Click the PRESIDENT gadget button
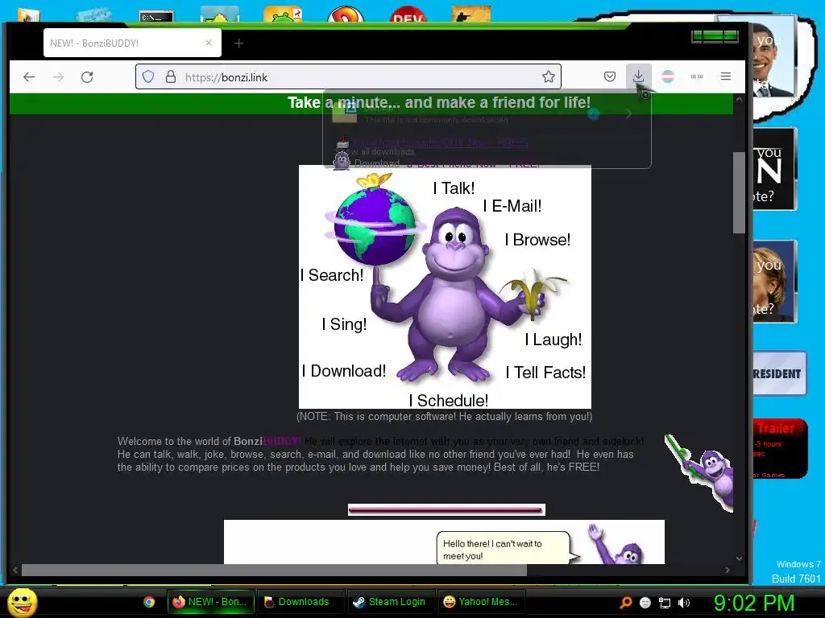Screen dimensions: 825x618 (779, 373)
